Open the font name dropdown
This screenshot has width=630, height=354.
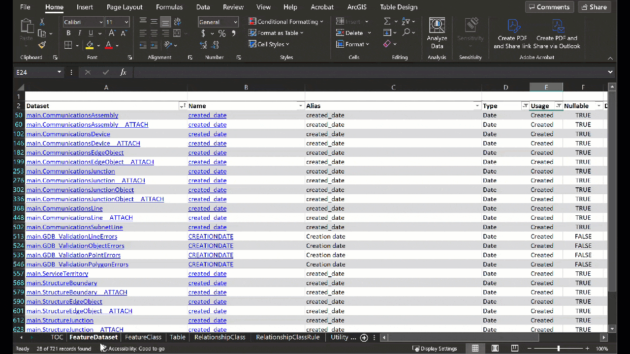click(x=101, y=22)
